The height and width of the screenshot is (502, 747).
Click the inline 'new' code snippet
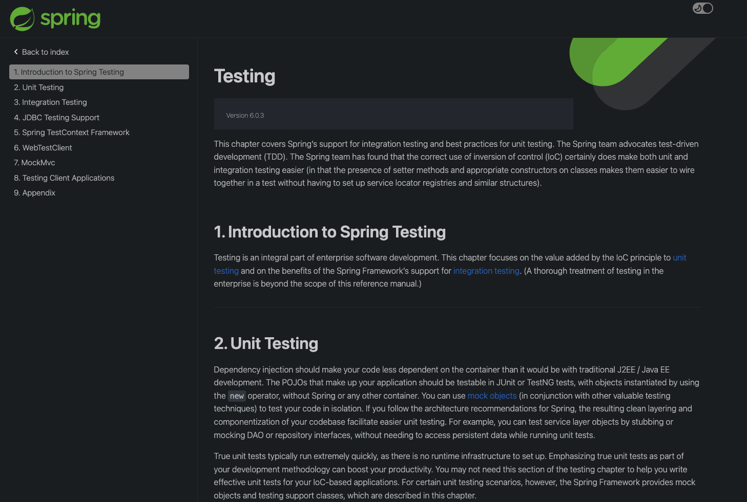click(237, 396)
